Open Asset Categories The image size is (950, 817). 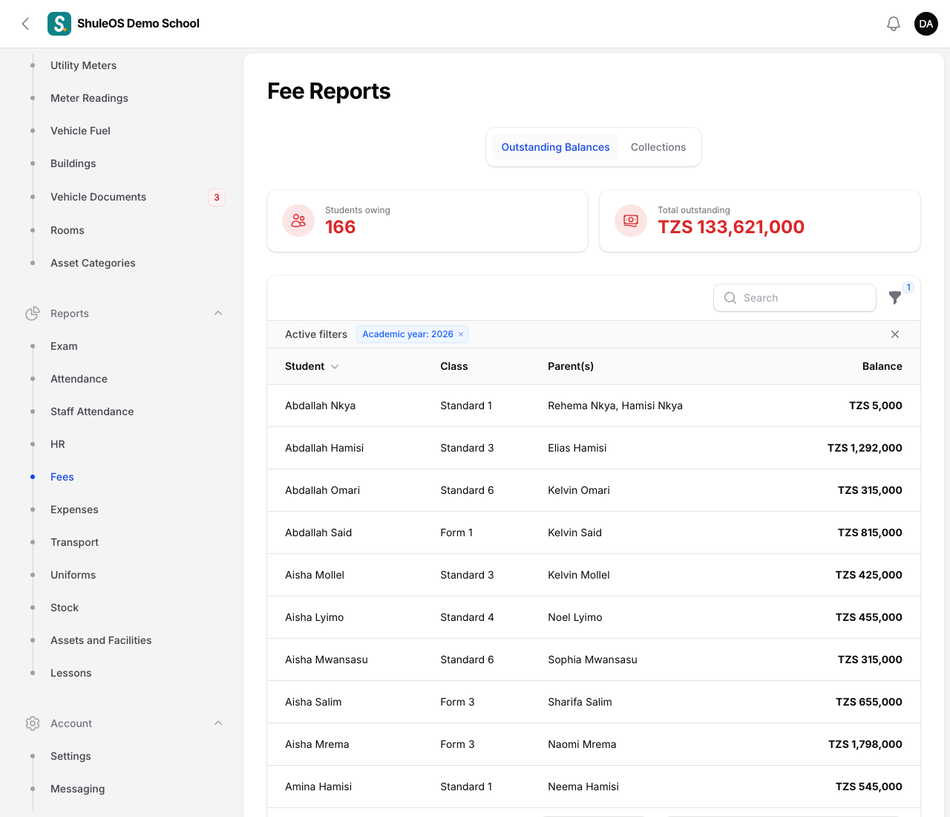(93, 263)
